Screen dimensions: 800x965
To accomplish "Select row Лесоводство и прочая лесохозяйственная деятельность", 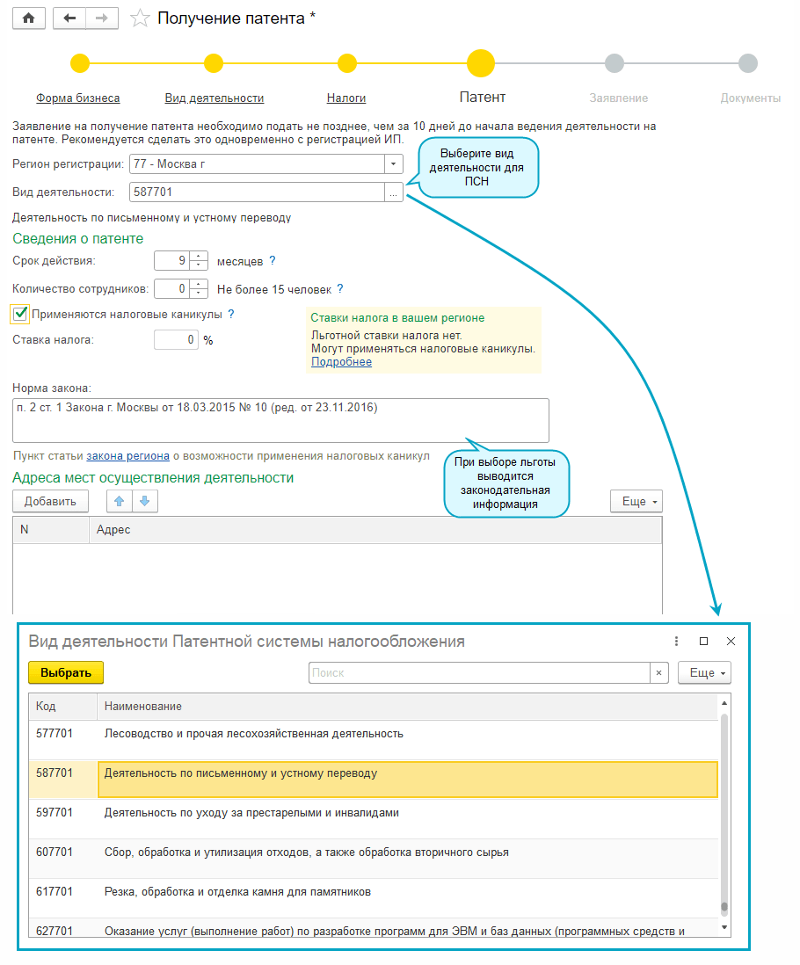I will click(374, 740).
